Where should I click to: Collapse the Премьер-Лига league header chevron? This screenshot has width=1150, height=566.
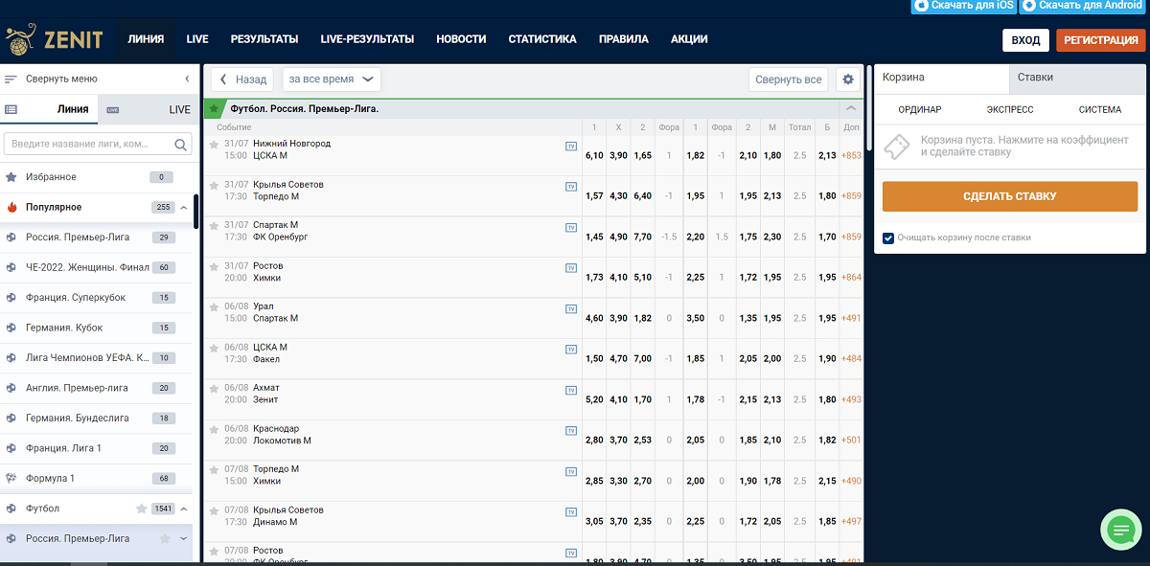[851, 108]
